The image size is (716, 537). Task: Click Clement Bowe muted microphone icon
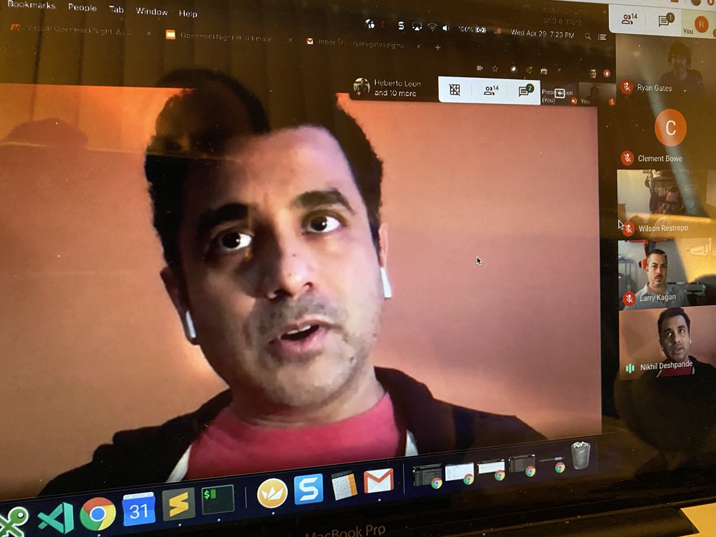tap(626, 158)
